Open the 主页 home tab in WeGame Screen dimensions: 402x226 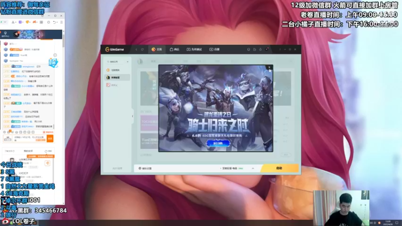pos(157,49)
